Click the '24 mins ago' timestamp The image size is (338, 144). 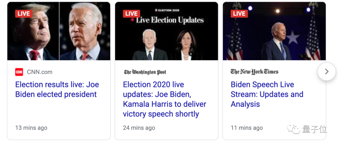click(139, 128)
